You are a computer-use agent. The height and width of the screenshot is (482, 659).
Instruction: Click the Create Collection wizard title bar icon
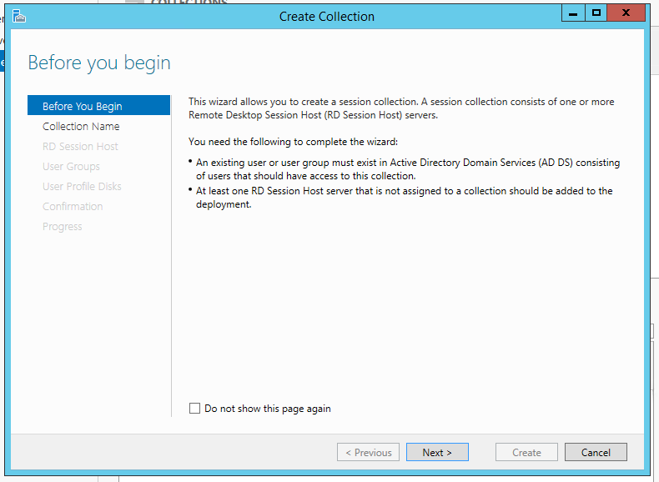click(18, 15)
